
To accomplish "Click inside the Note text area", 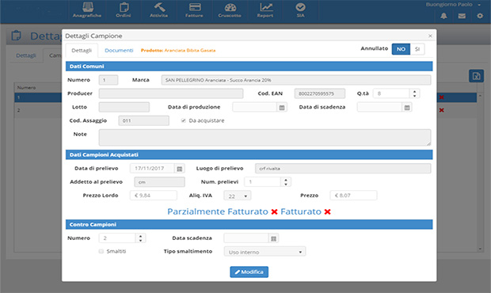I will tap(265, 138).
